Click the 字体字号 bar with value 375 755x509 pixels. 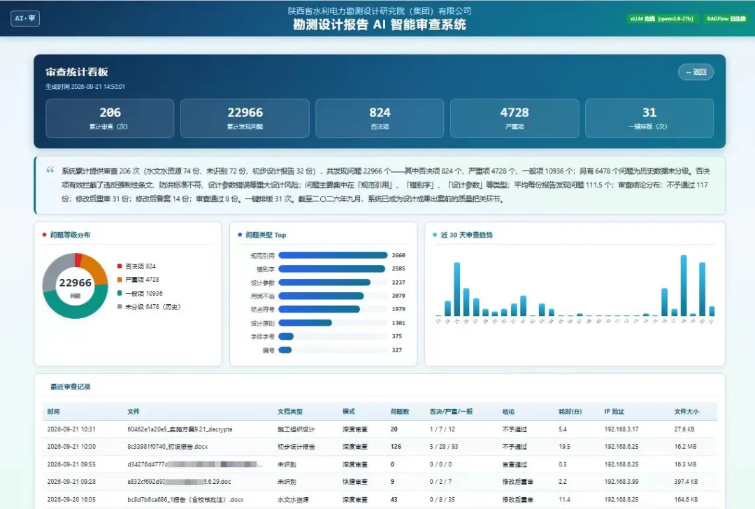(x=286, y=336)
